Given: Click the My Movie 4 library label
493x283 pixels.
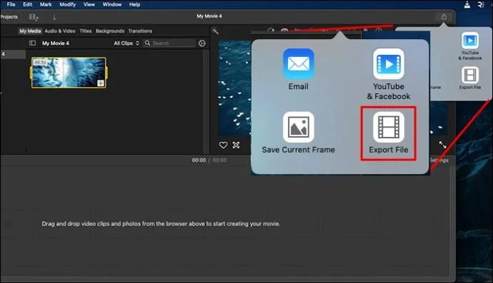Looking at the screenshot, I should point(56,43).
